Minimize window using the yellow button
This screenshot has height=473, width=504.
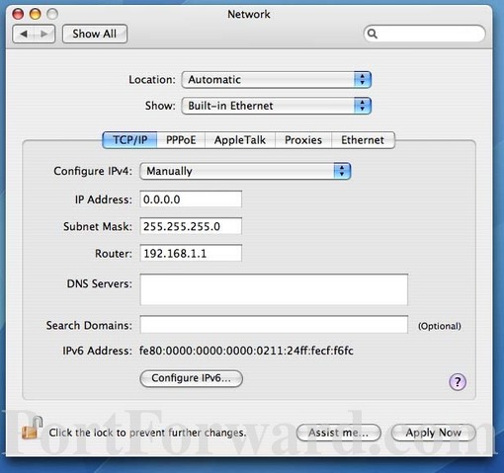coord(35,14)
